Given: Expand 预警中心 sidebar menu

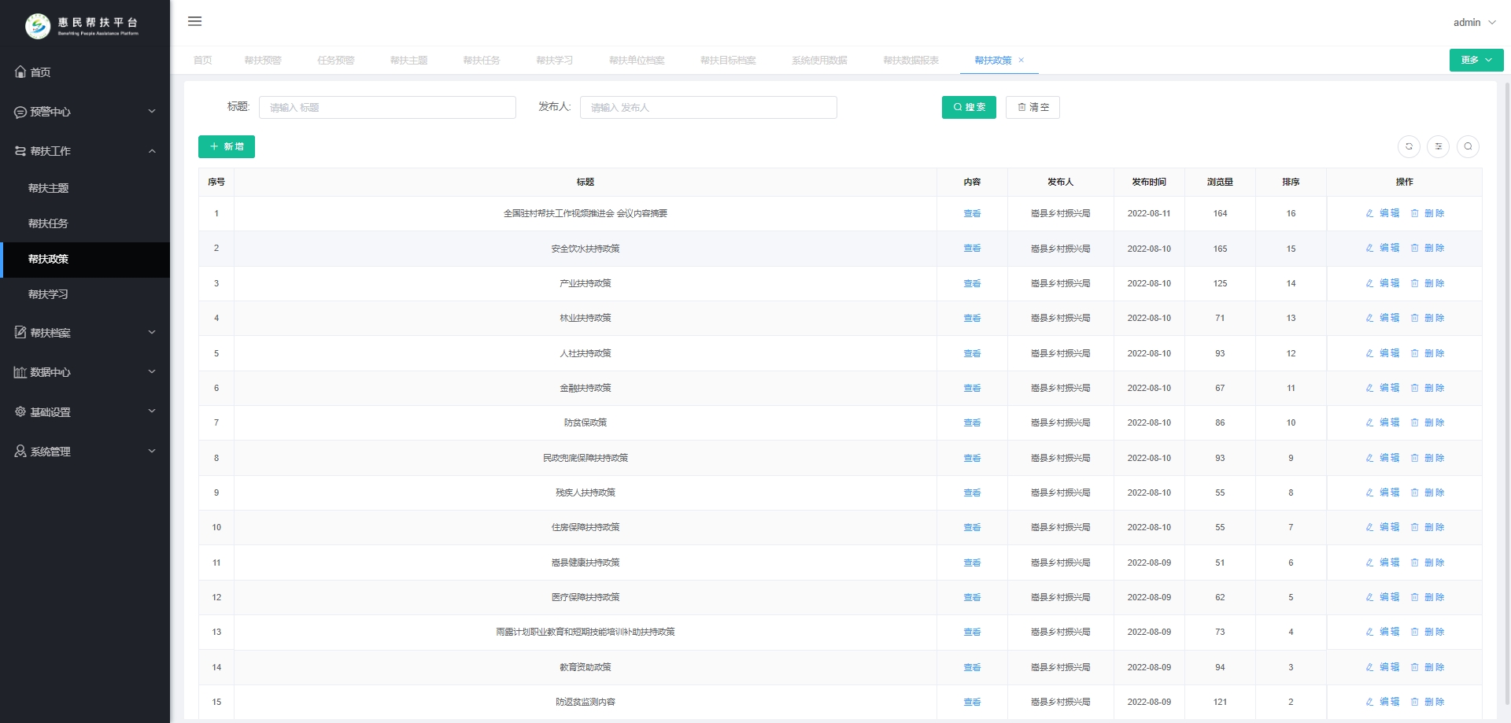Looking at the screenshot, I should point(85,112).
